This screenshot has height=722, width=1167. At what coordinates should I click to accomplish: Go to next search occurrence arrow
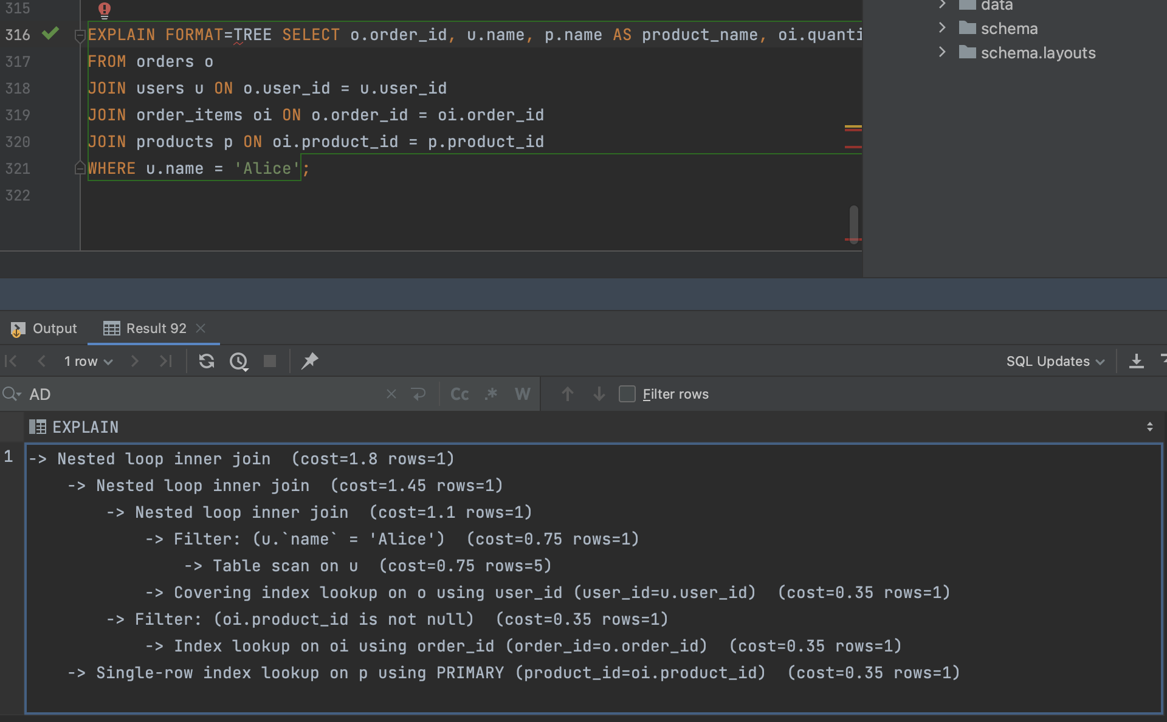[x=599, y=394]
